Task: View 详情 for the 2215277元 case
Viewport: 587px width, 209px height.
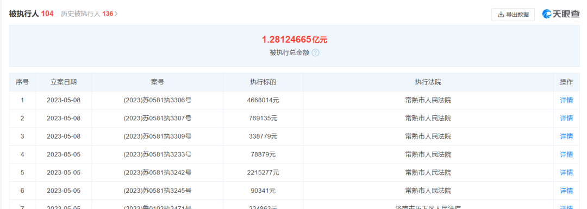Action: (566, 172)
